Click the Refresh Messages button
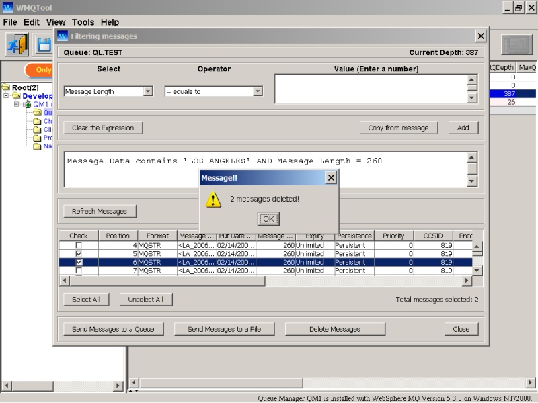Screen dimensions: 538x403 click(100, 211)
